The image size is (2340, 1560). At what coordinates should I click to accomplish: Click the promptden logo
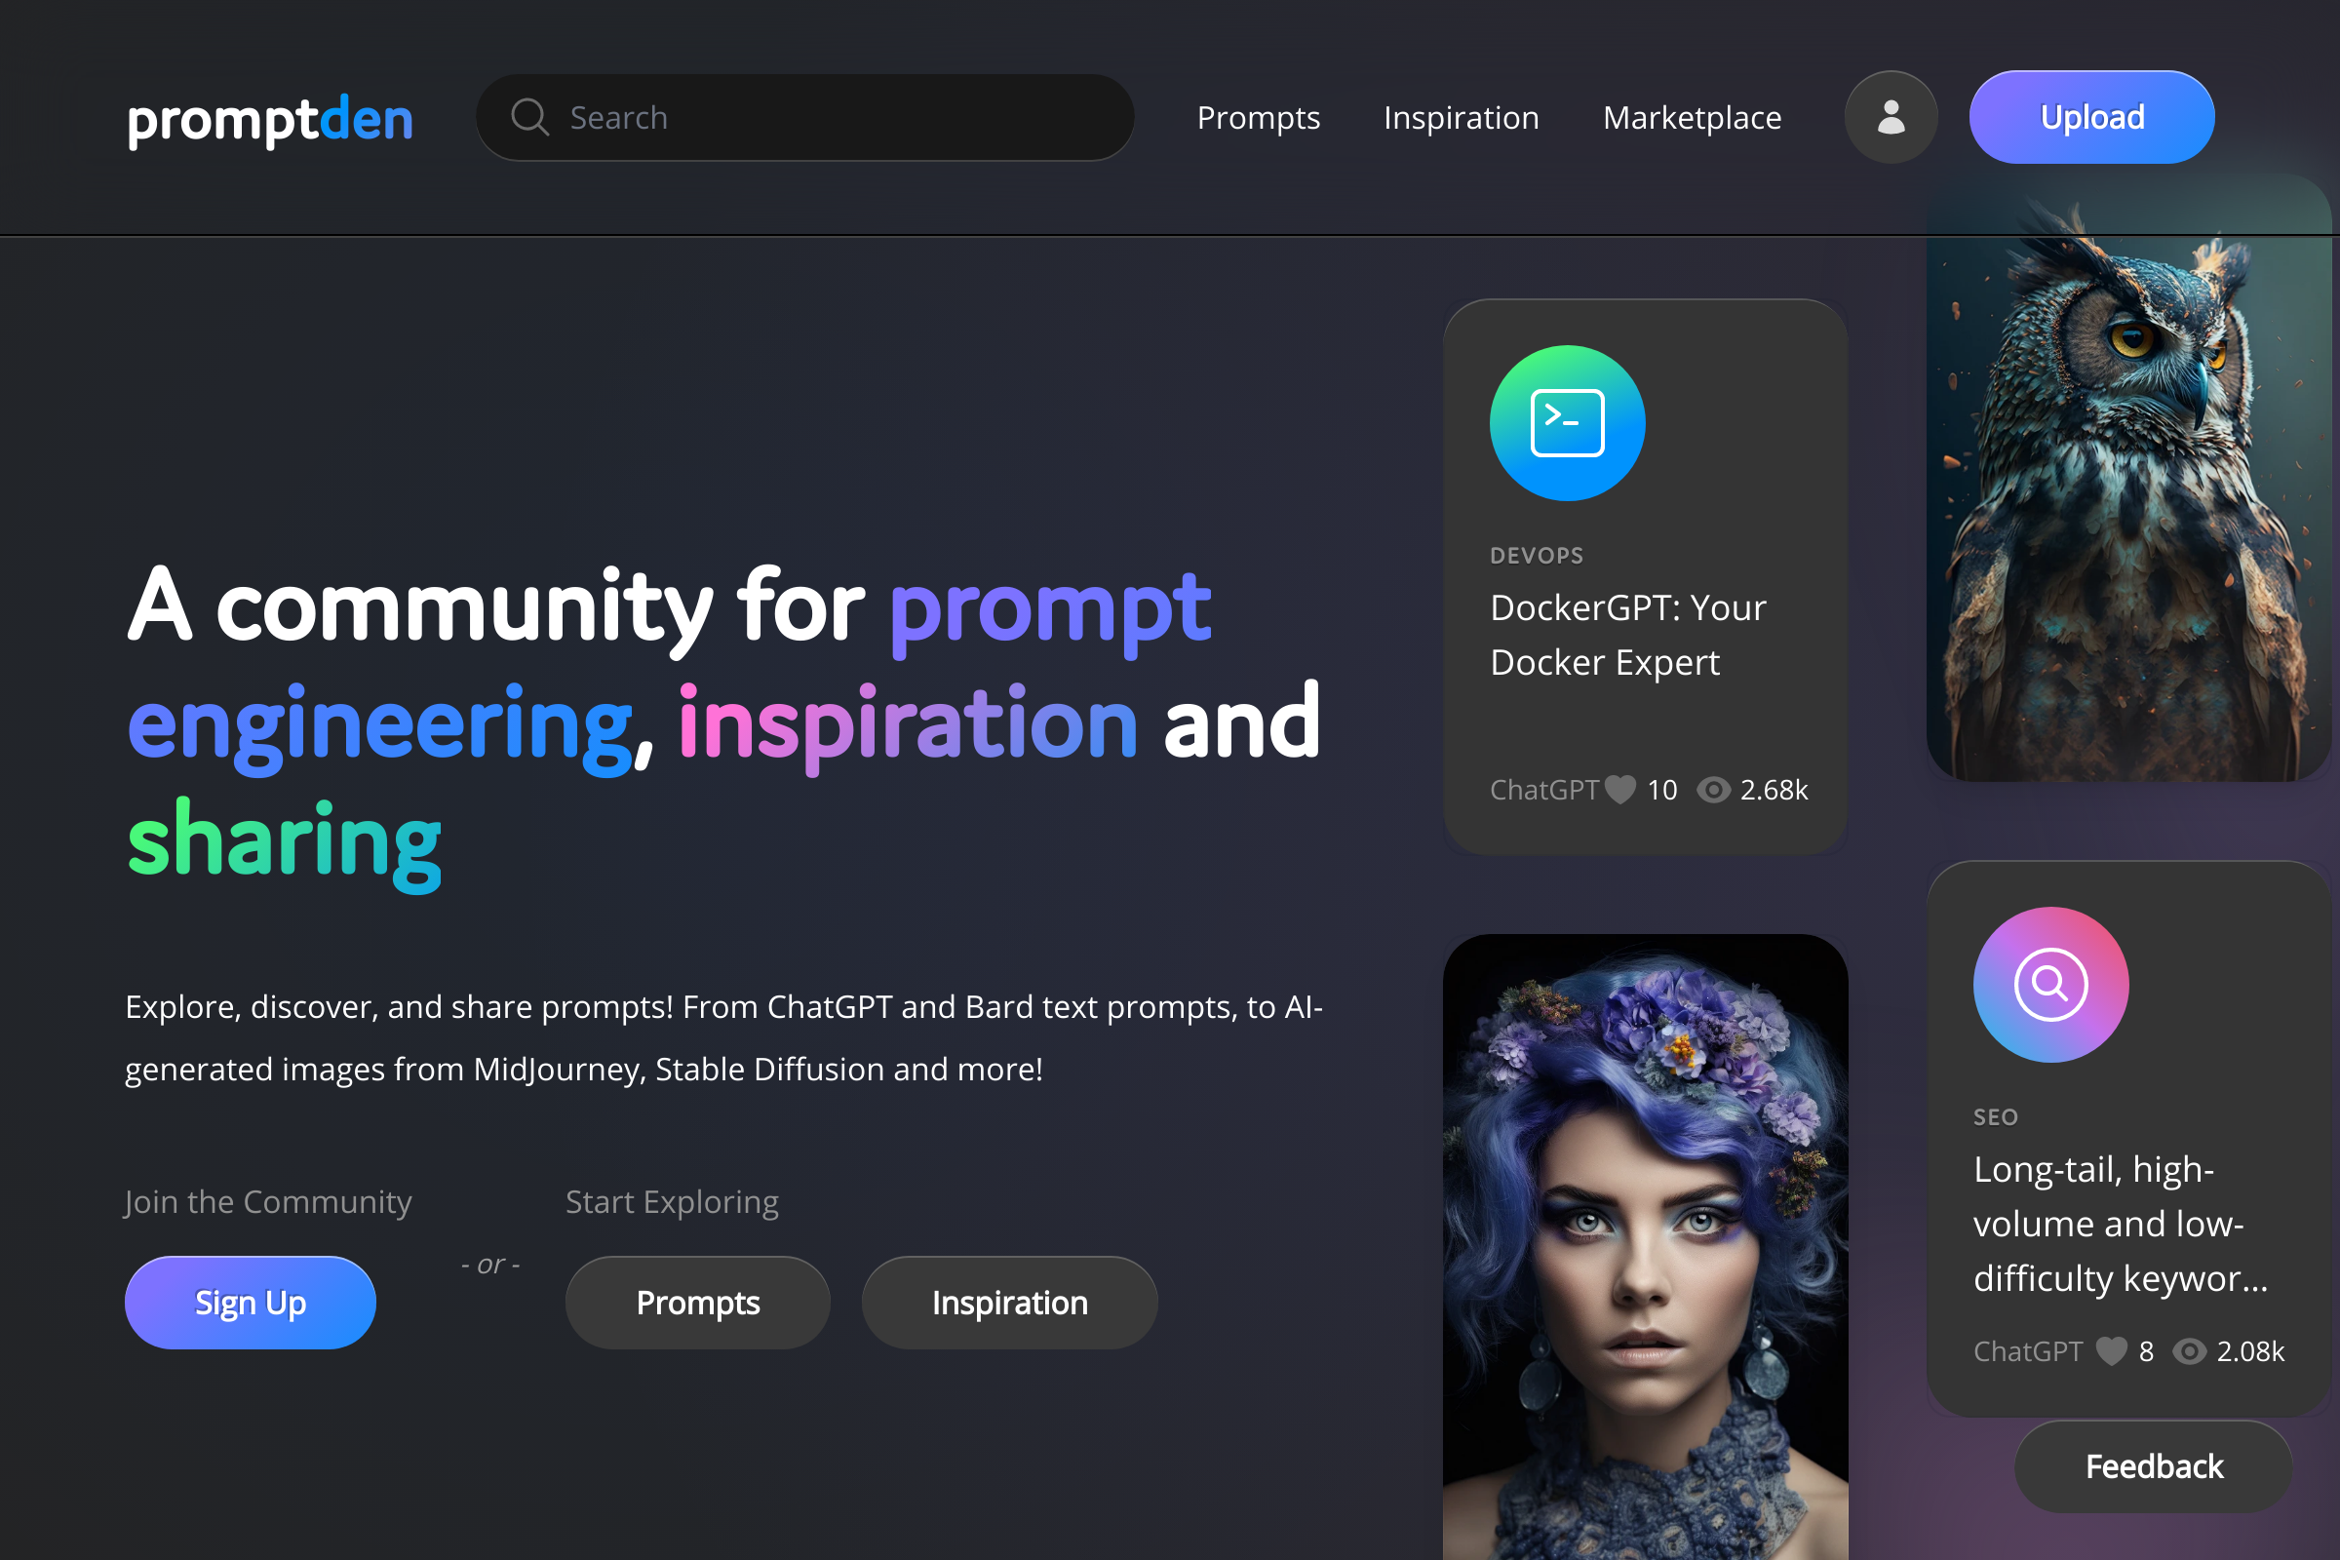tap(270, 120)
